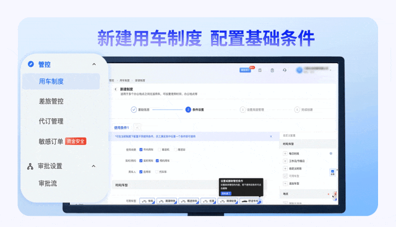
Task: Select the 优享 car type chip
Action: point(209,201)
